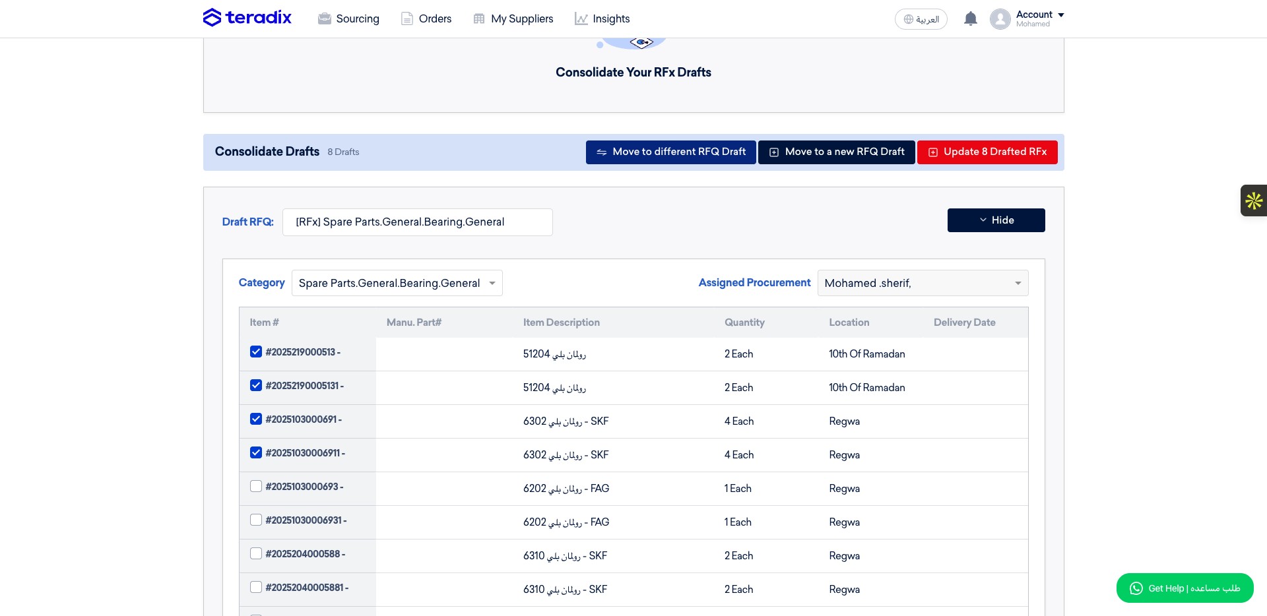Click the Location column header
Viewport: 1267px width, 616px height.
(849, 323)
